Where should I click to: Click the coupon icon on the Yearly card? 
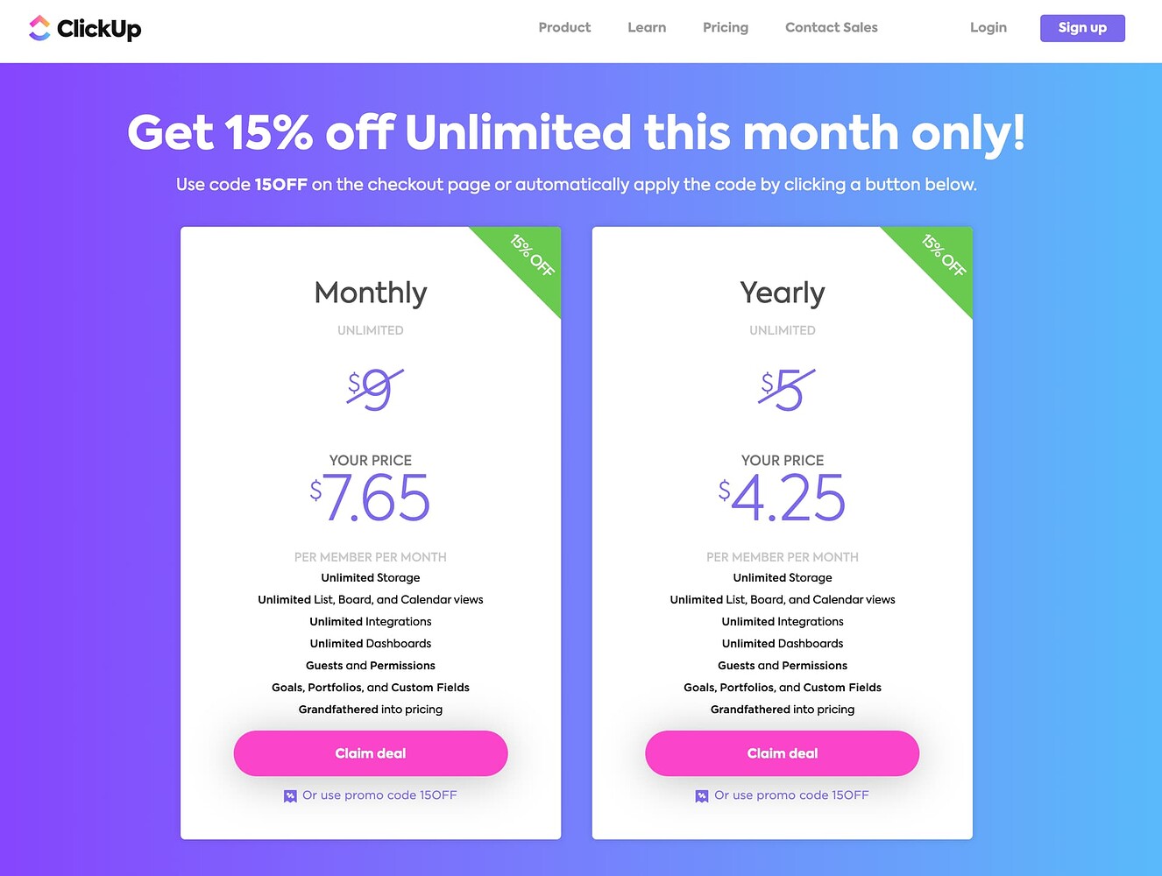(x=702, y=795)
